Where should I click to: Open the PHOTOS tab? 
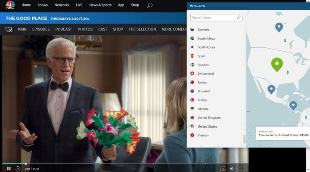point(85,29)
